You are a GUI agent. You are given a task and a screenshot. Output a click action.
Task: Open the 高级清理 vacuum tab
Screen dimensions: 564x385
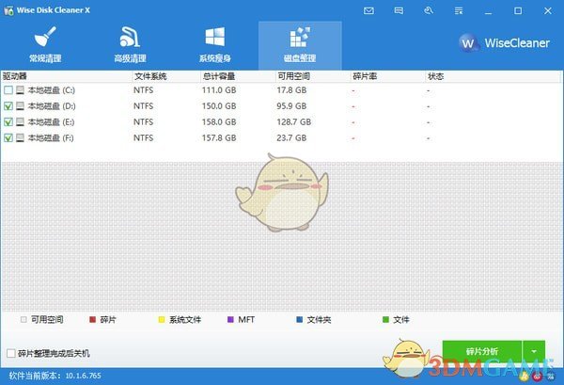[130, 44]
